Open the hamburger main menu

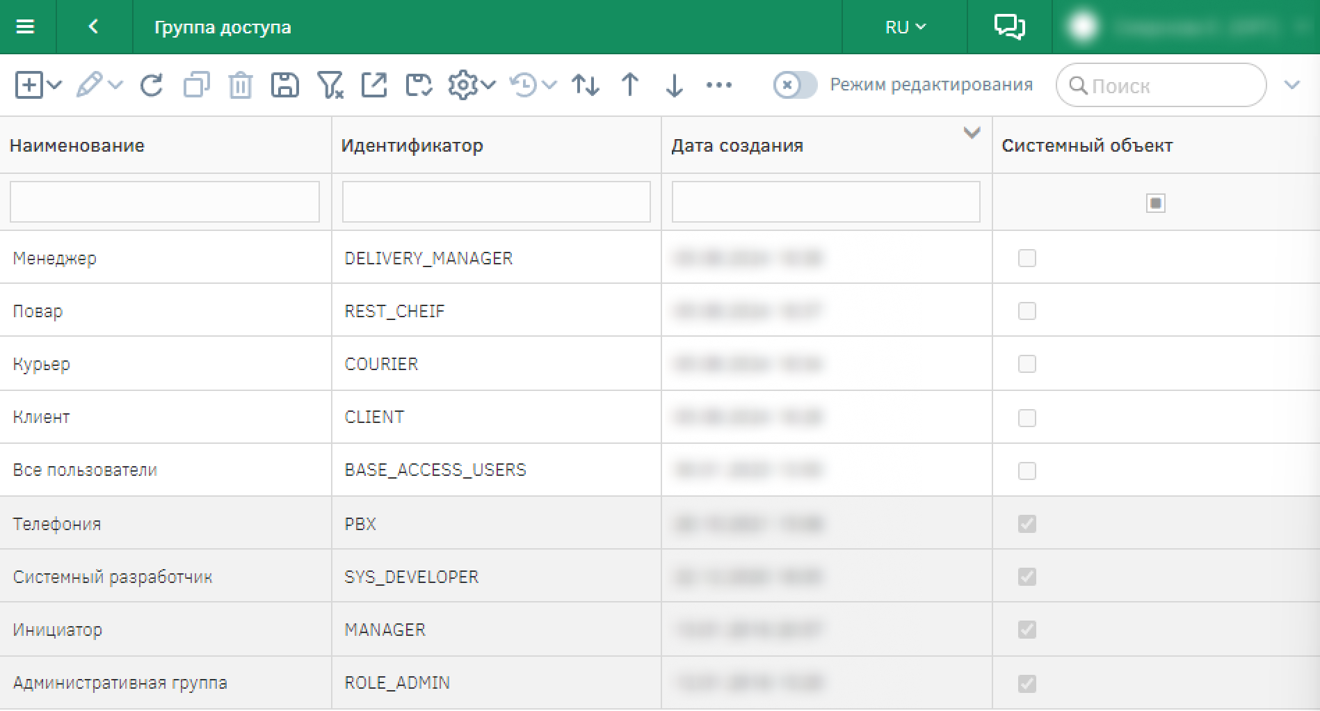[26, 27]
